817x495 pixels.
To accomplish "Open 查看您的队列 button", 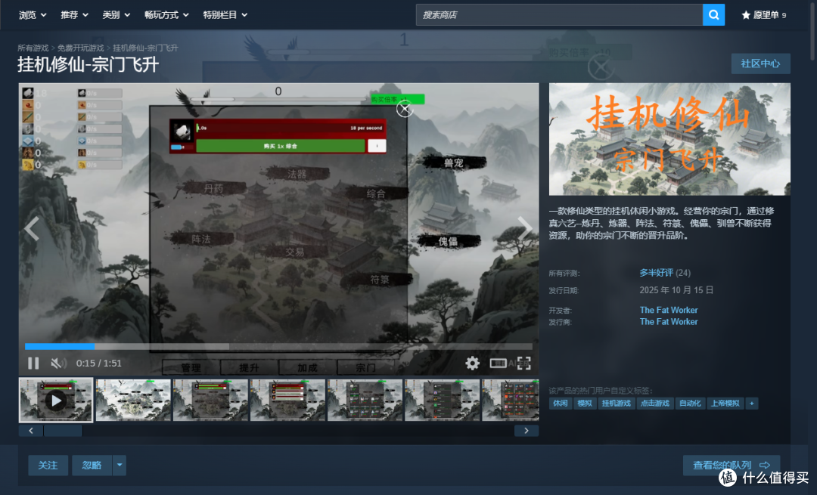I will (x=731, y=465).
